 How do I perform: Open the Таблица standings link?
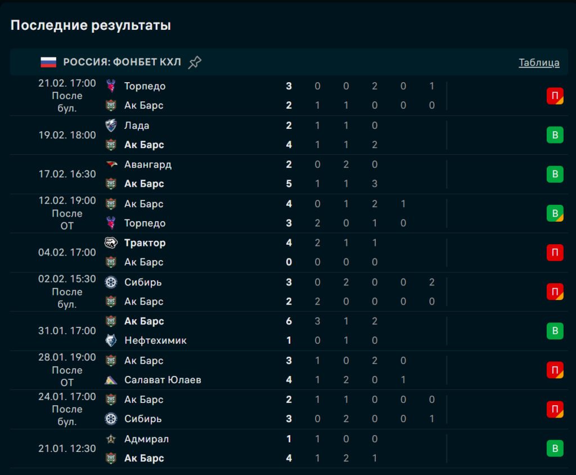[x=539, y=62]
